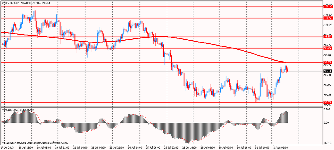
Task: Select the red 100.90 price level label
Action: 328,7
